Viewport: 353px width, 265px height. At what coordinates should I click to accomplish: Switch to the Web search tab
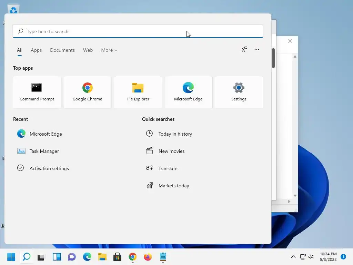coord(88,50)
